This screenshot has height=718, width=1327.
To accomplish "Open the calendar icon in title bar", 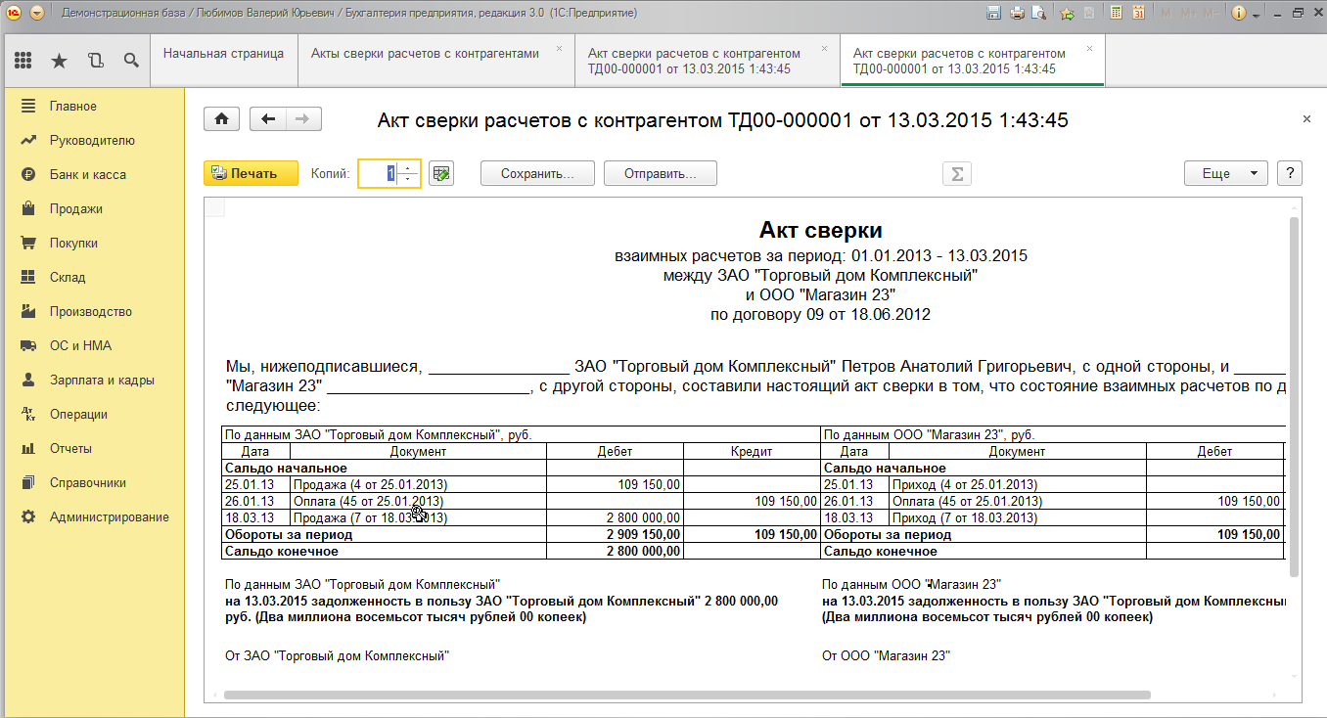I will [1138, 14].
